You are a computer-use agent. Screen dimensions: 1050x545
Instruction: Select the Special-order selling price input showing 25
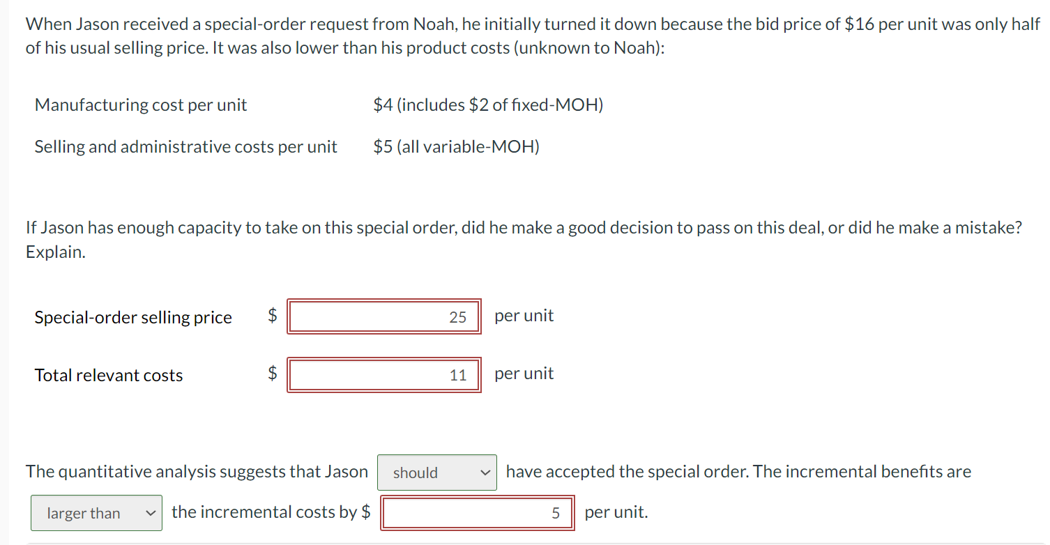coord(383,316)
